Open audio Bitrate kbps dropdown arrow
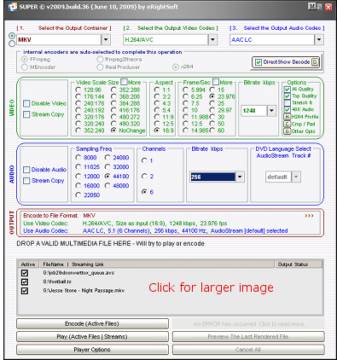337x360 pixels. pos(240,177)
